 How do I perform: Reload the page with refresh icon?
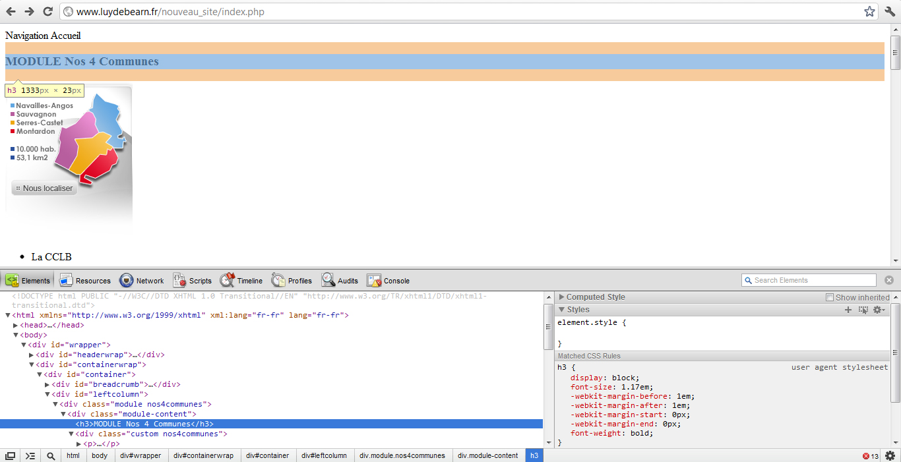pos(47,11)
